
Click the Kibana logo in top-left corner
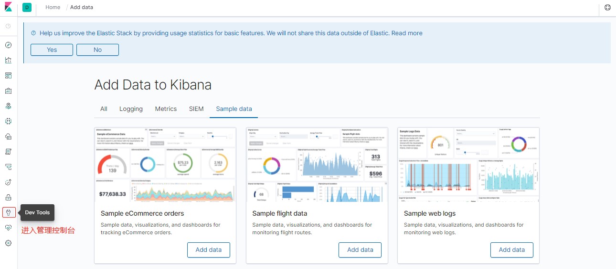[x=8, y=7]
